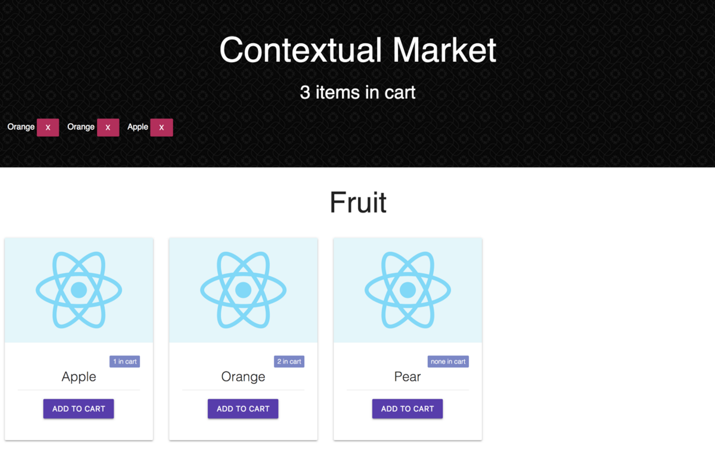The image size is (715, 449).
Task: Click the Fruit section heading
Action: (x=357, y=202)
